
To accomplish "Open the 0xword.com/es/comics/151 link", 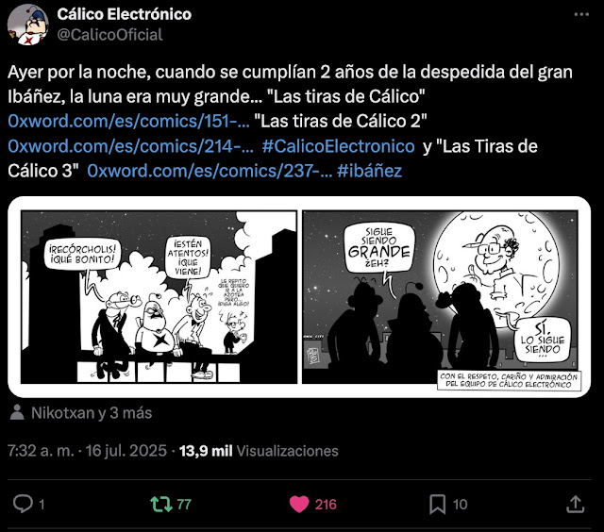I will (128, 122).
